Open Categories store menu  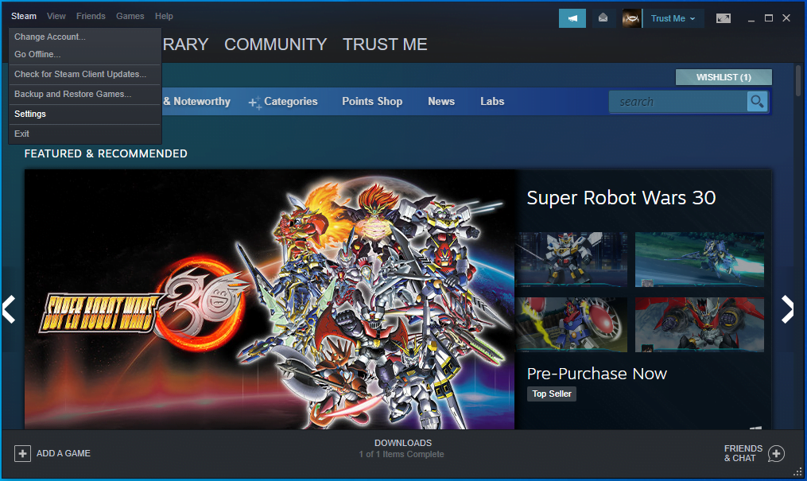point(291,101)
